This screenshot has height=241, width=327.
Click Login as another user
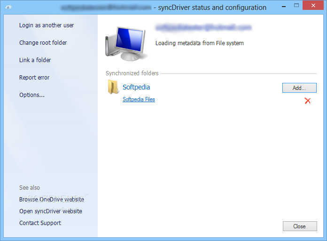(47, 25)
